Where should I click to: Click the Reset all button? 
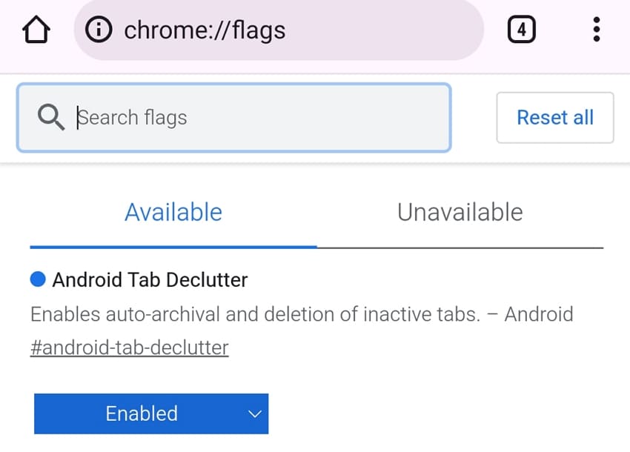[x=554, y=117]
